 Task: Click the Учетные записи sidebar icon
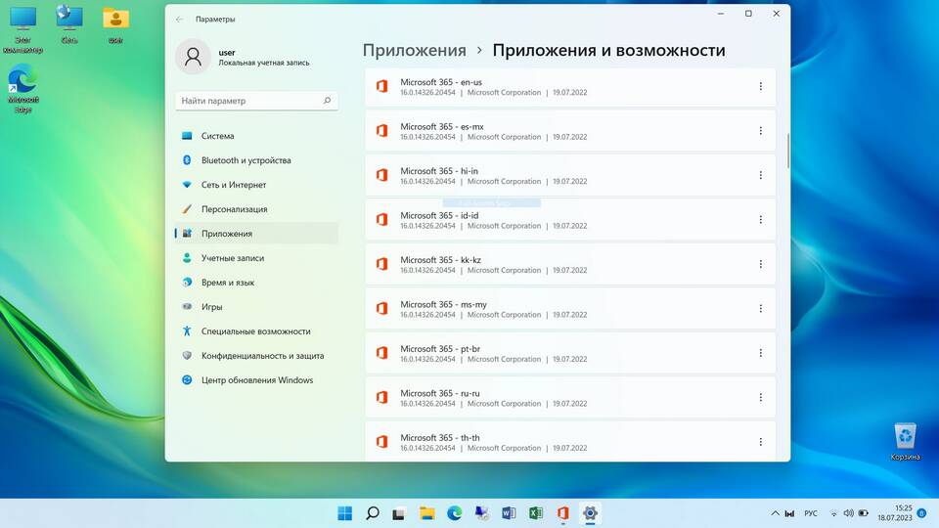tap(187, 258)
